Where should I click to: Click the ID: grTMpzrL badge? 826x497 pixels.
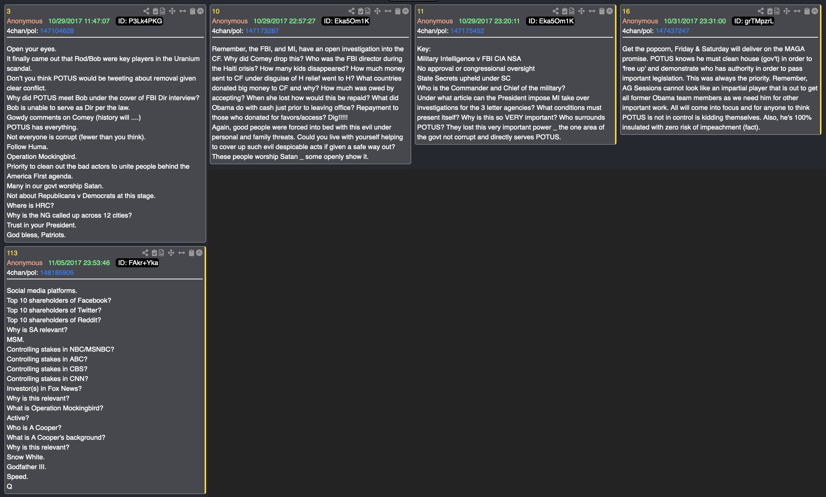point(754,21)
